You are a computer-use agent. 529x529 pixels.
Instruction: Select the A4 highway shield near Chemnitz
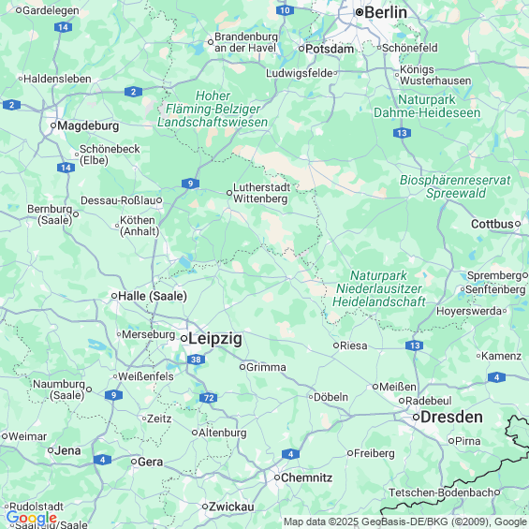(290, 454)
